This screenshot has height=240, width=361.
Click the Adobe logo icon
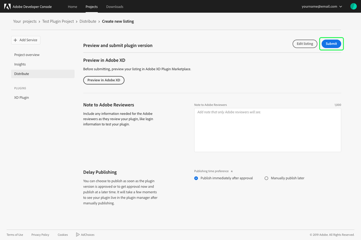coord(7,6)
